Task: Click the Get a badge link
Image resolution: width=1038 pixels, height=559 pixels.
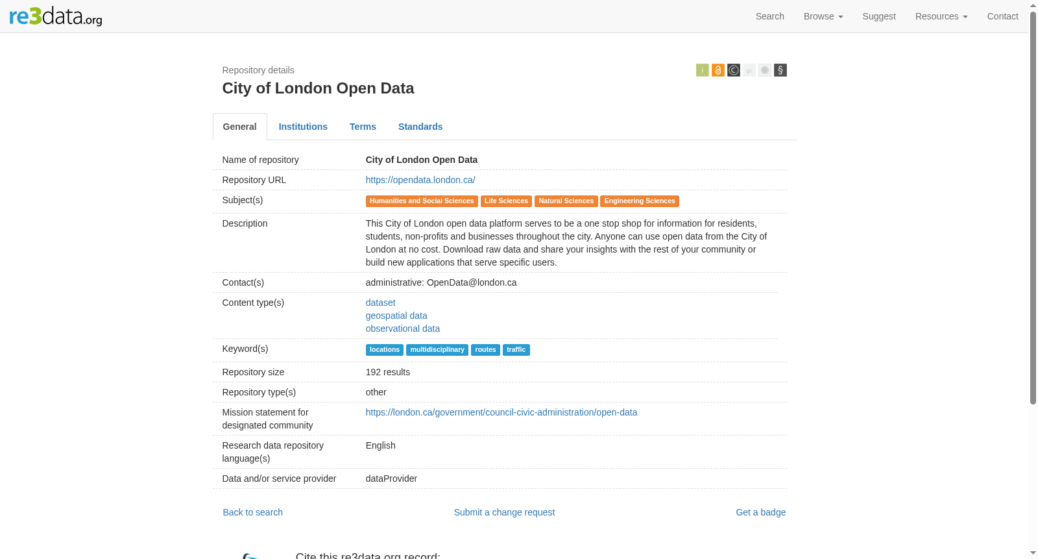Action: click(761, 512)
